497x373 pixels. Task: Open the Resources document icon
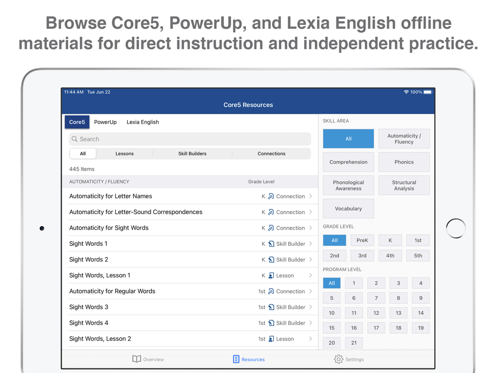(236, 359)
